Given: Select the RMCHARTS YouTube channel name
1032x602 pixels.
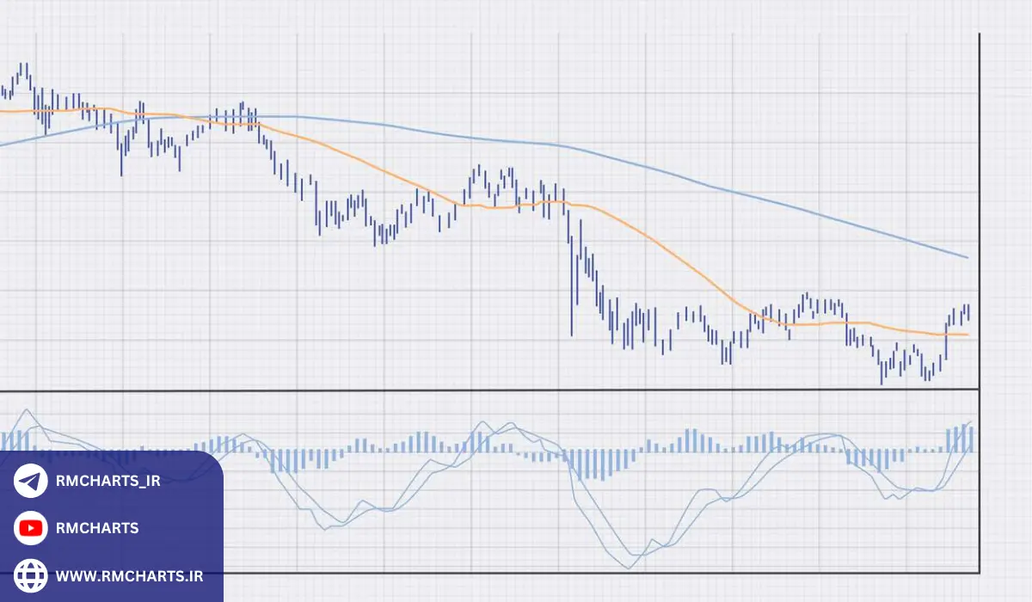Looking at the screenshot, I should (x=96, y=528).
